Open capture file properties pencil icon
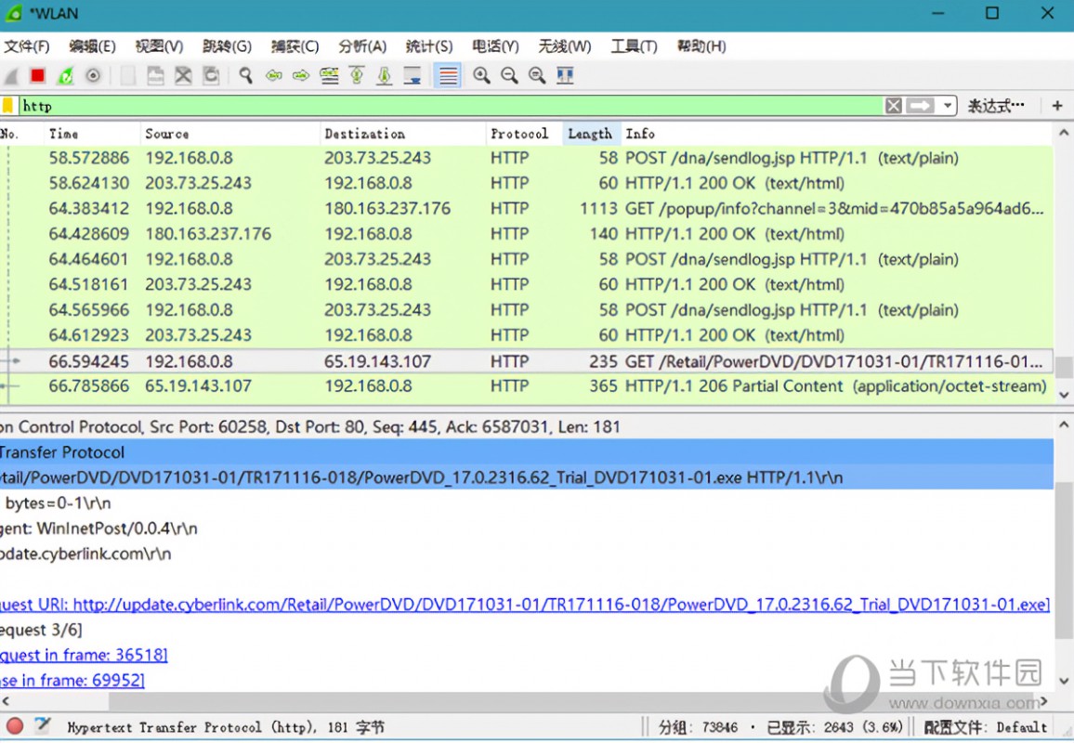Viewport: 1074px width, 743px height. pyautogui.click(x=43, y=726)
